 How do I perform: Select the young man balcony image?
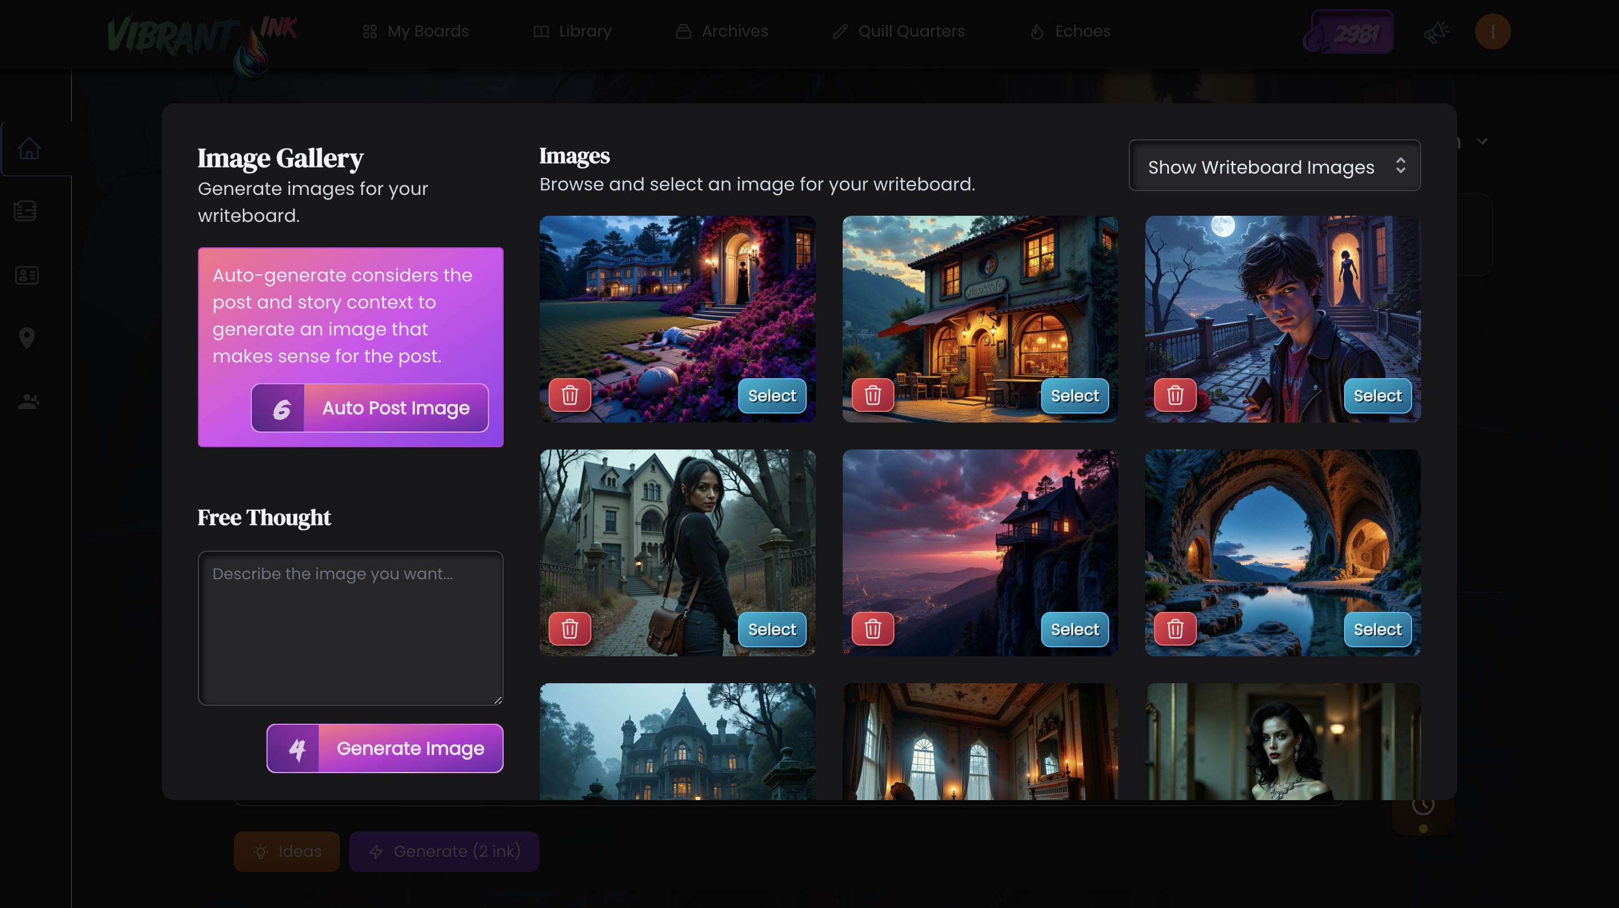pyautogui.click(x=1377, y=396)
